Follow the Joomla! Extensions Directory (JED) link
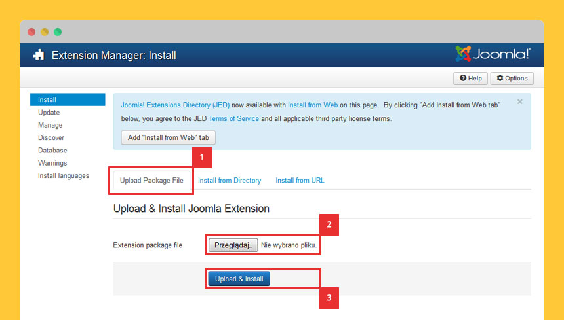This screenshot has width=564, height=320. (x=175, y=105)
